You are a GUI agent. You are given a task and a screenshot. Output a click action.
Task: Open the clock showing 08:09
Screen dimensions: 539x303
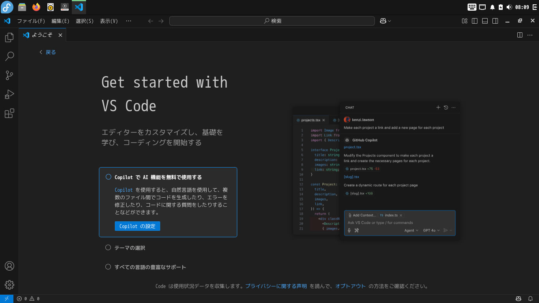click(522, 7)
